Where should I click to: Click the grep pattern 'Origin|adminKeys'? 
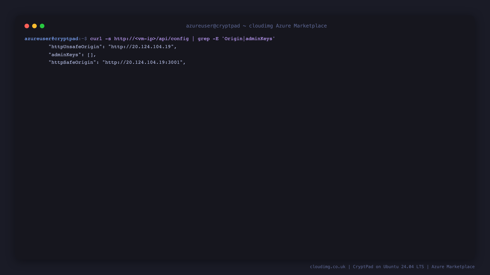coord(248,39)
